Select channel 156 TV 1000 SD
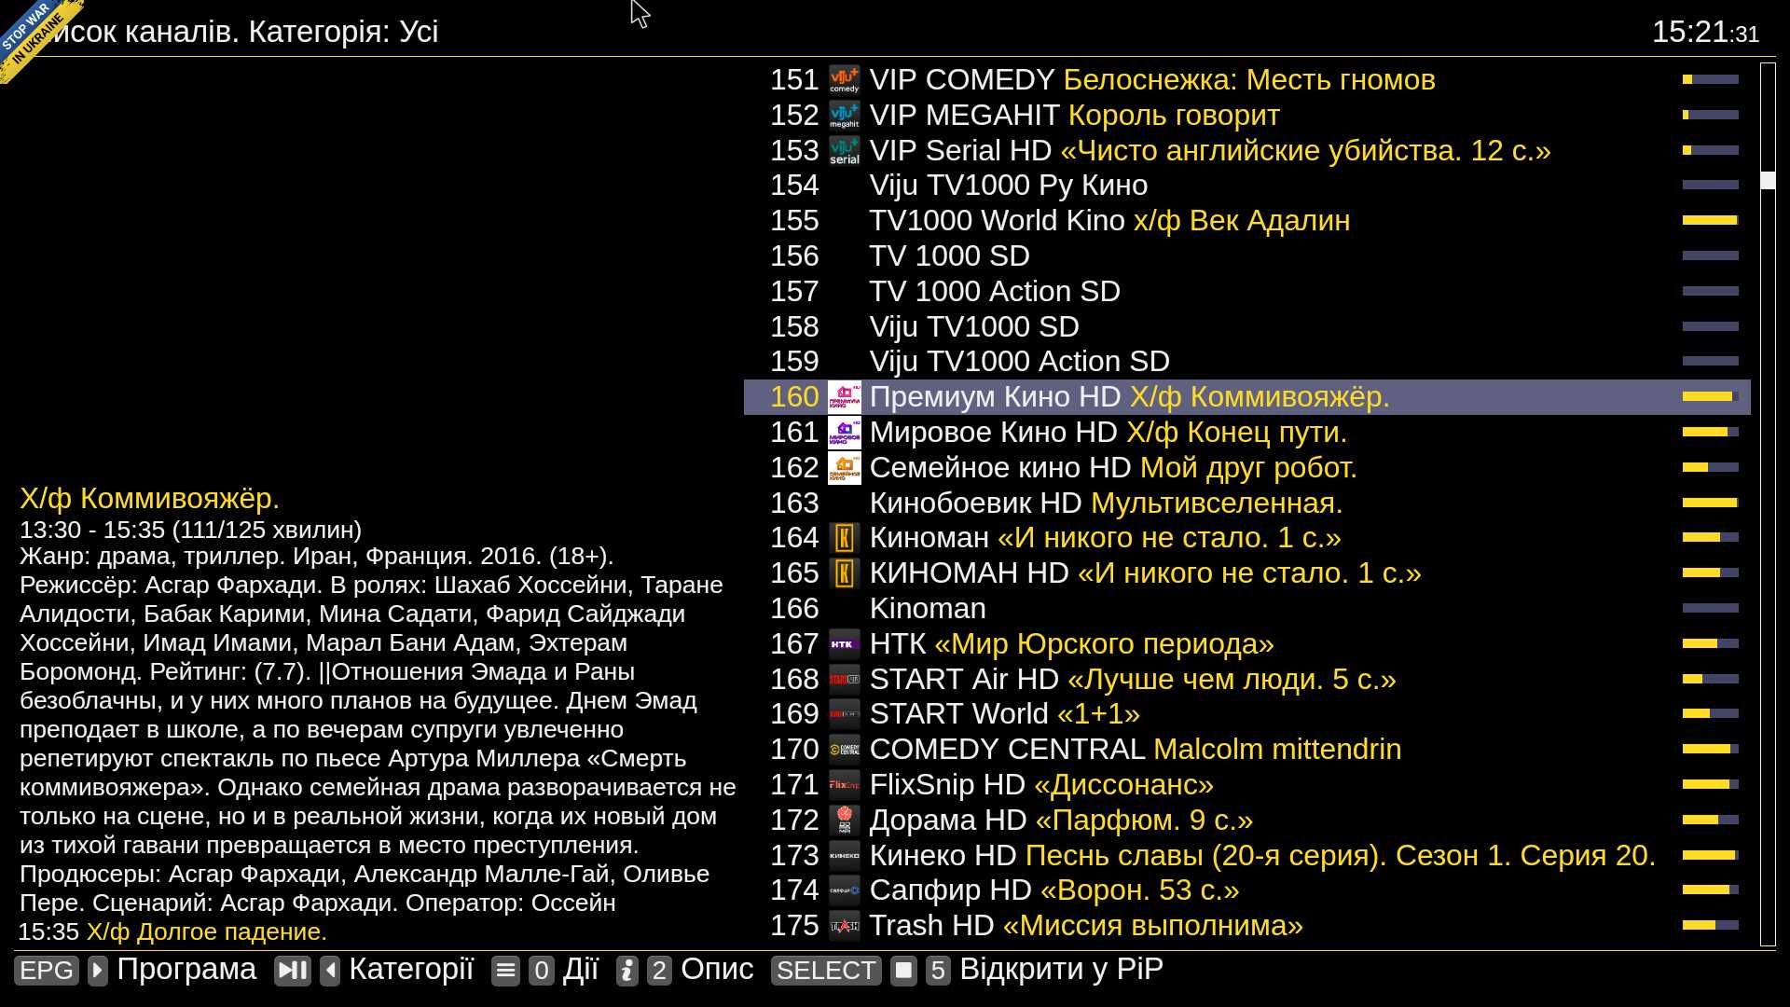 pos(1247,256)
